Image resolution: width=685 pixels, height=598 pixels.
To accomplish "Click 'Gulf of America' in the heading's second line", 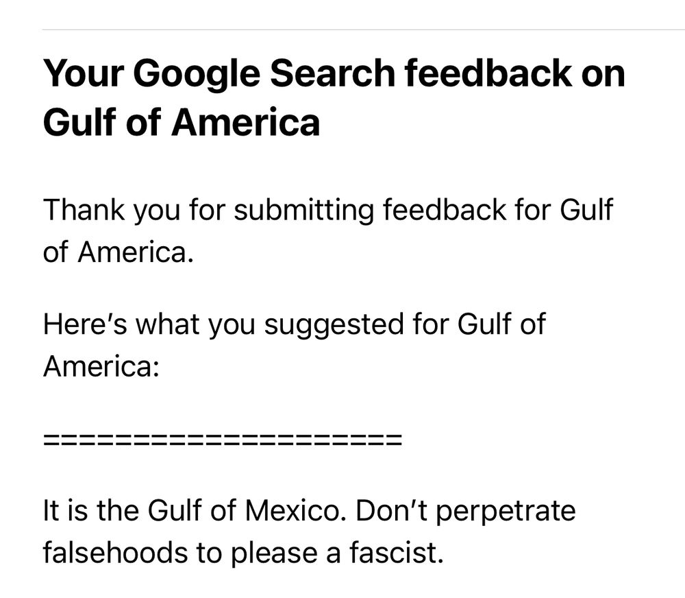I will pyautogui.click(x=181, y=122).
